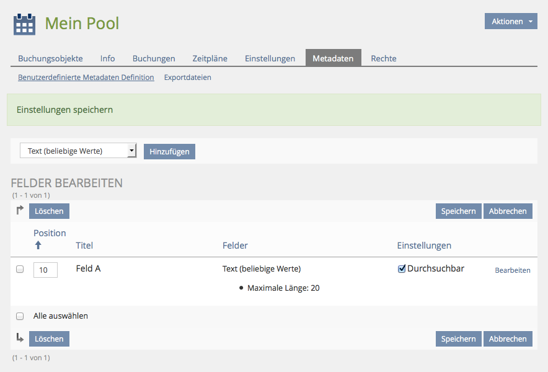Switch to the Buchungsobjekte tab
Viewport: 548px width, 372px height.
coord(50,58)
